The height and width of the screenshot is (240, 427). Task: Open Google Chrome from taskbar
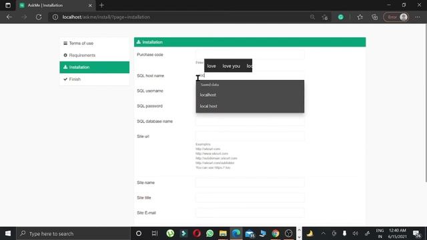coord(276,233)
